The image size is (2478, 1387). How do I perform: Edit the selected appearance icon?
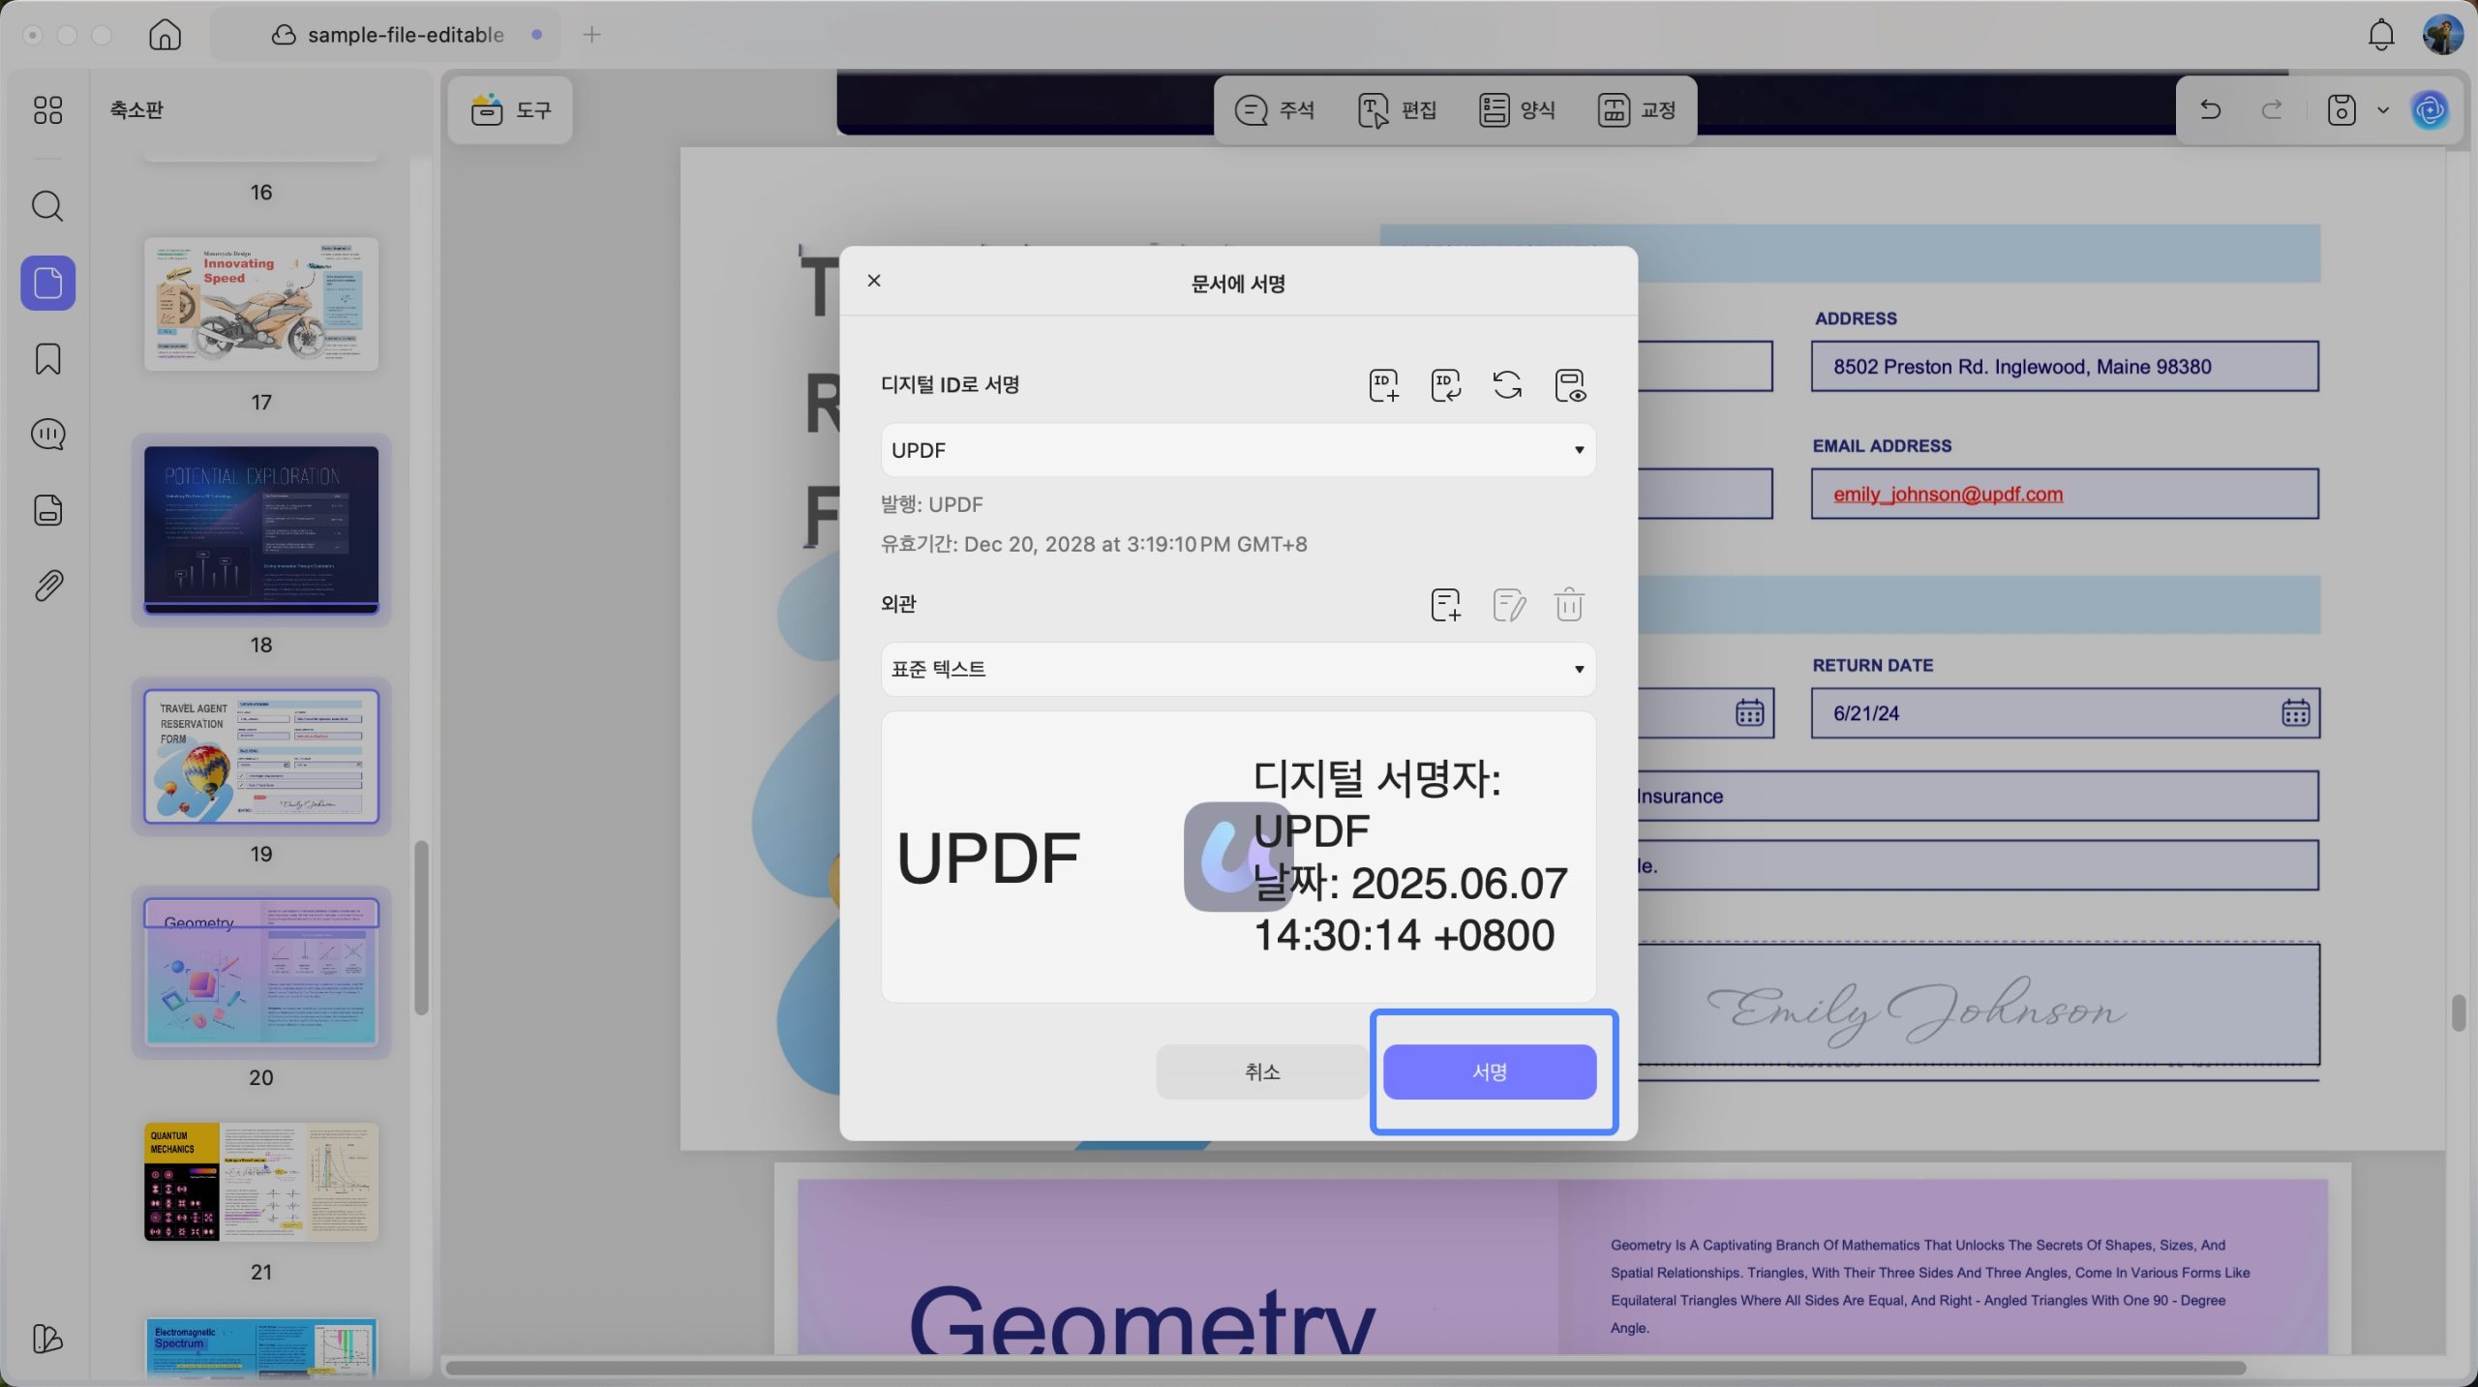pyautogui.click(x=1509, y=605)
